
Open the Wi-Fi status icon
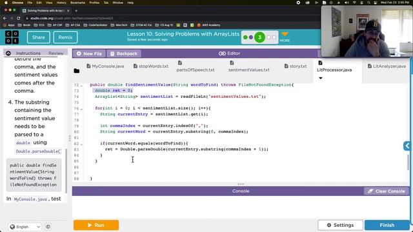tap(354, 3)
